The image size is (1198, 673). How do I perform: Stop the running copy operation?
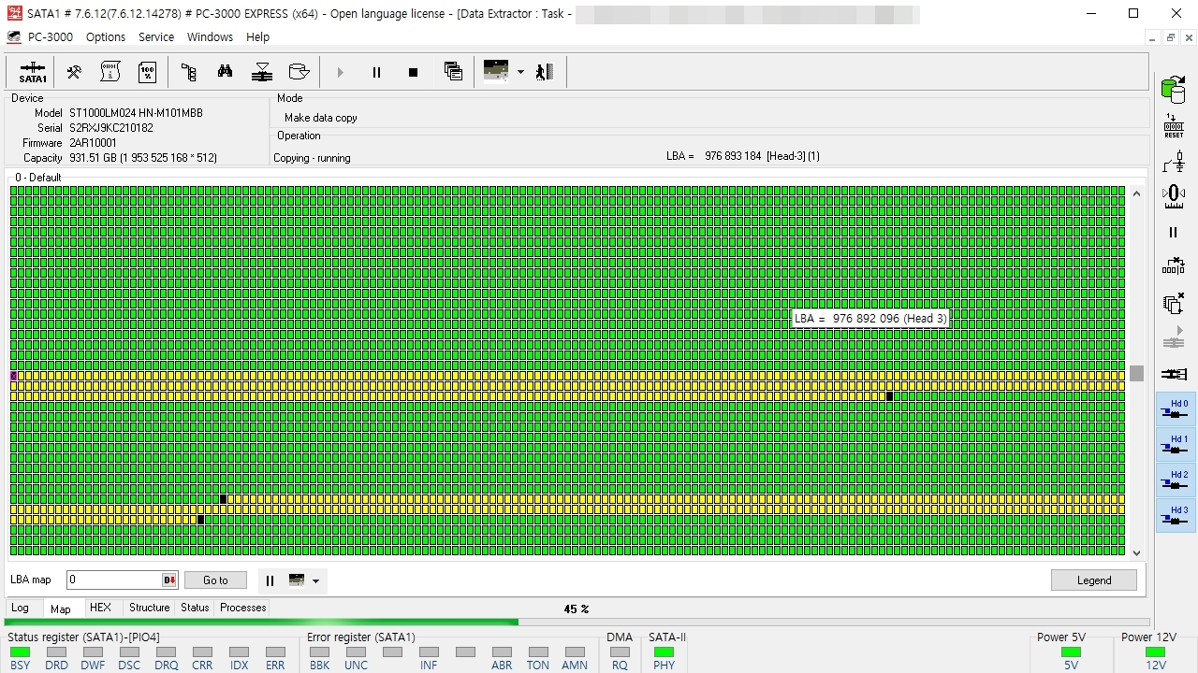[414, 72]
